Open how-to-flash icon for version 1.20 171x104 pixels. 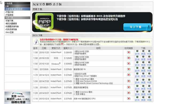[129, 93]
